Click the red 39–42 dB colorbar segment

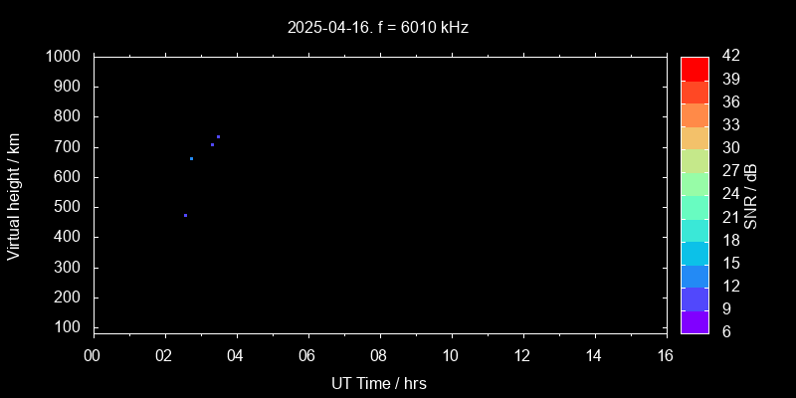pyautogui.click(x=695, y=68)
